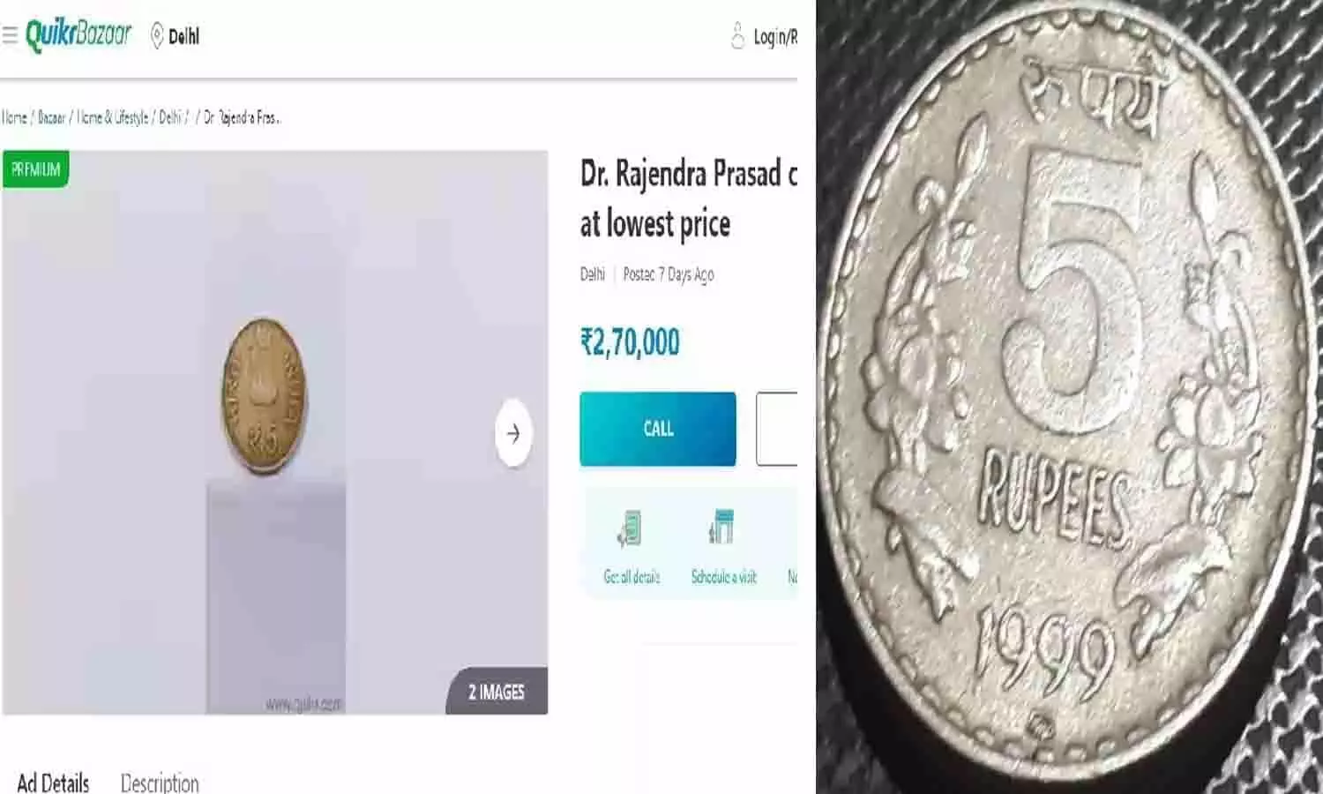This screenshot has height=794, width=1323.
Task: Click the Schedule a visit icon
Action: [x=721, y=528]
